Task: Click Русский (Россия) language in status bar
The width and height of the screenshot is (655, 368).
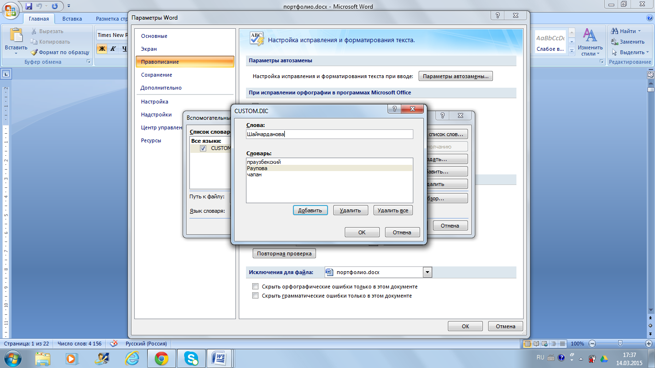Action: click(x=146, y=344)
